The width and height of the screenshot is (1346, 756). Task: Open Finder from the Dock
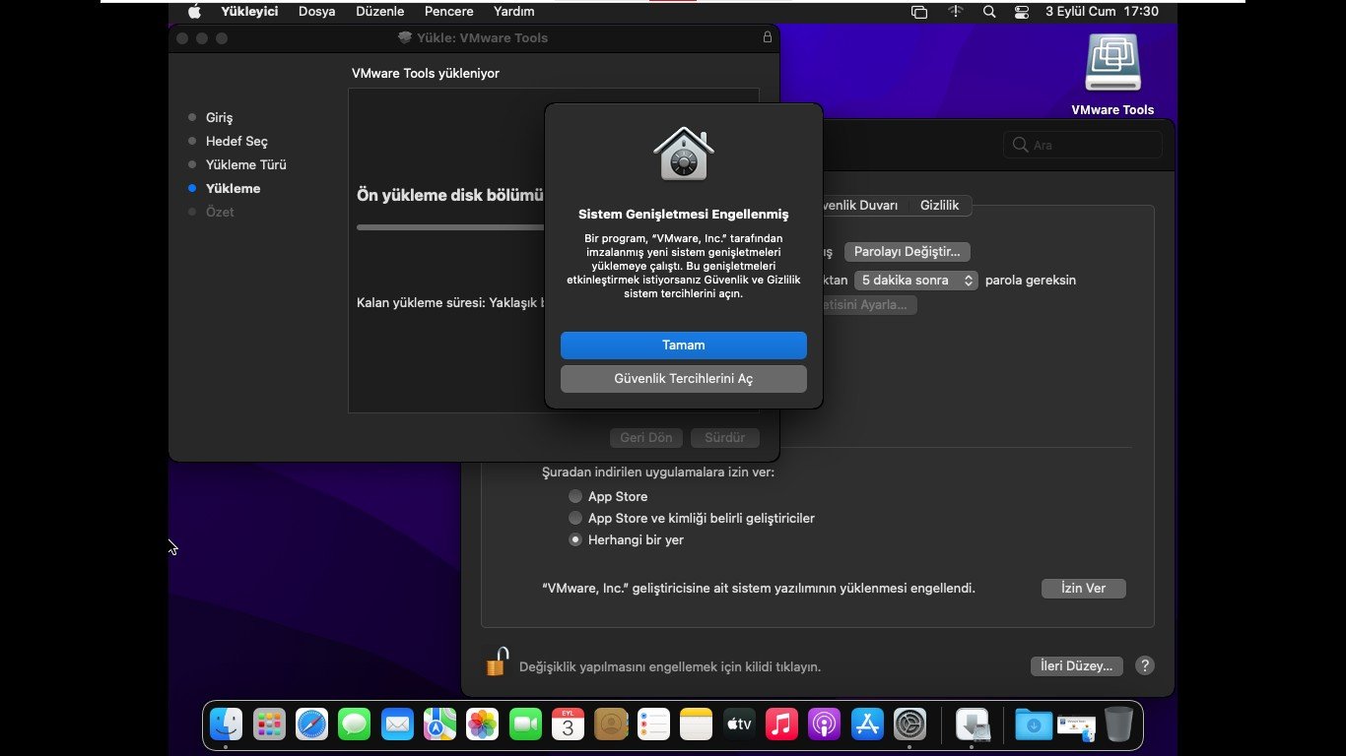(x=227, y=725)
